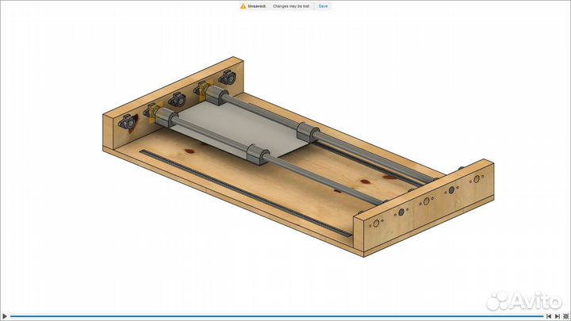Screen dimensions: 571x321
Task: Click the rod end protruding from right board top
Action: [x=462, y=167]
